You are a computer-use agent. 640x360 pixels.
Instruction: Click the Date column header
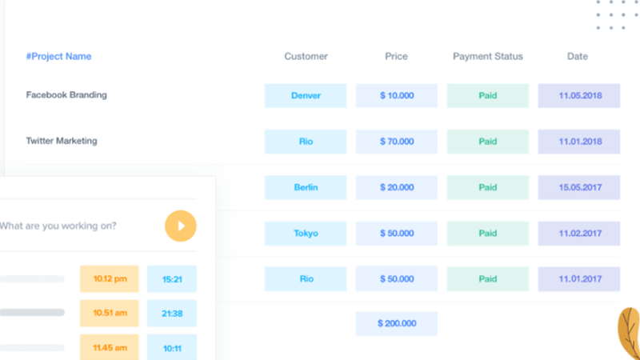click(577, 56)
